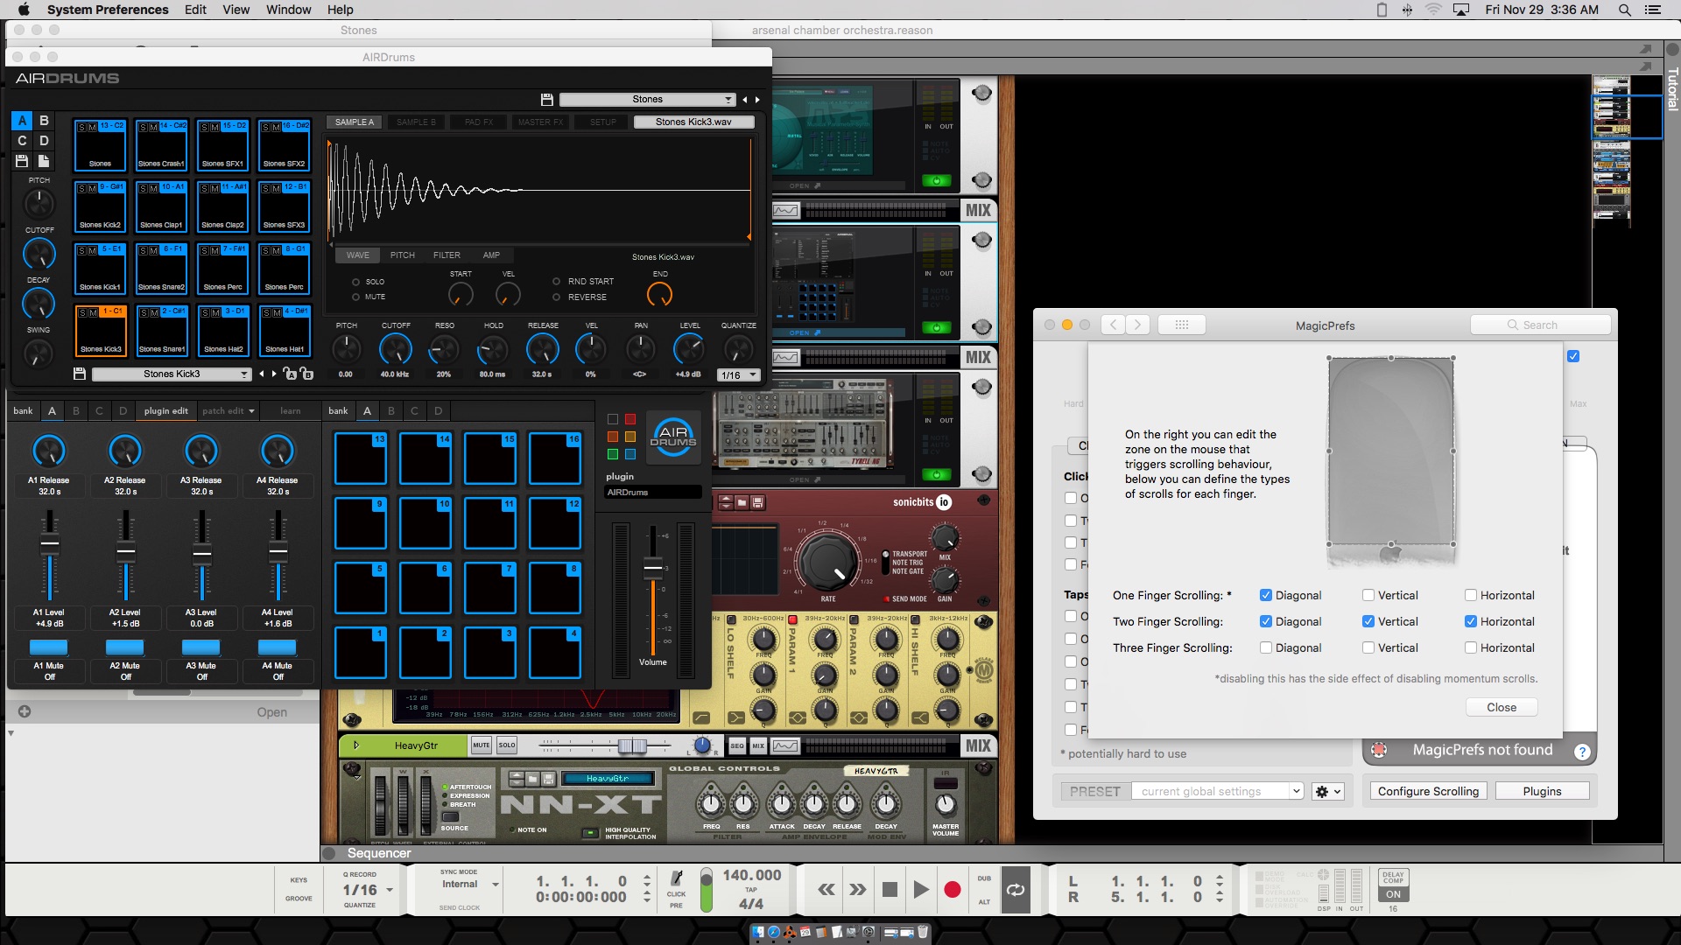Screen dimensions: 1681x945
Task: Click the Configure Scrolling button
Action: point(1428,791)
